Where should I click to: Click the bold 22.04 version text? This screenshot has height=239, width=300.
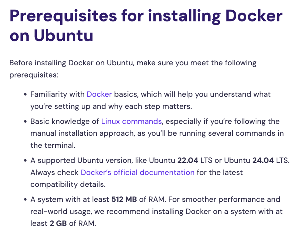click(188, 161)
